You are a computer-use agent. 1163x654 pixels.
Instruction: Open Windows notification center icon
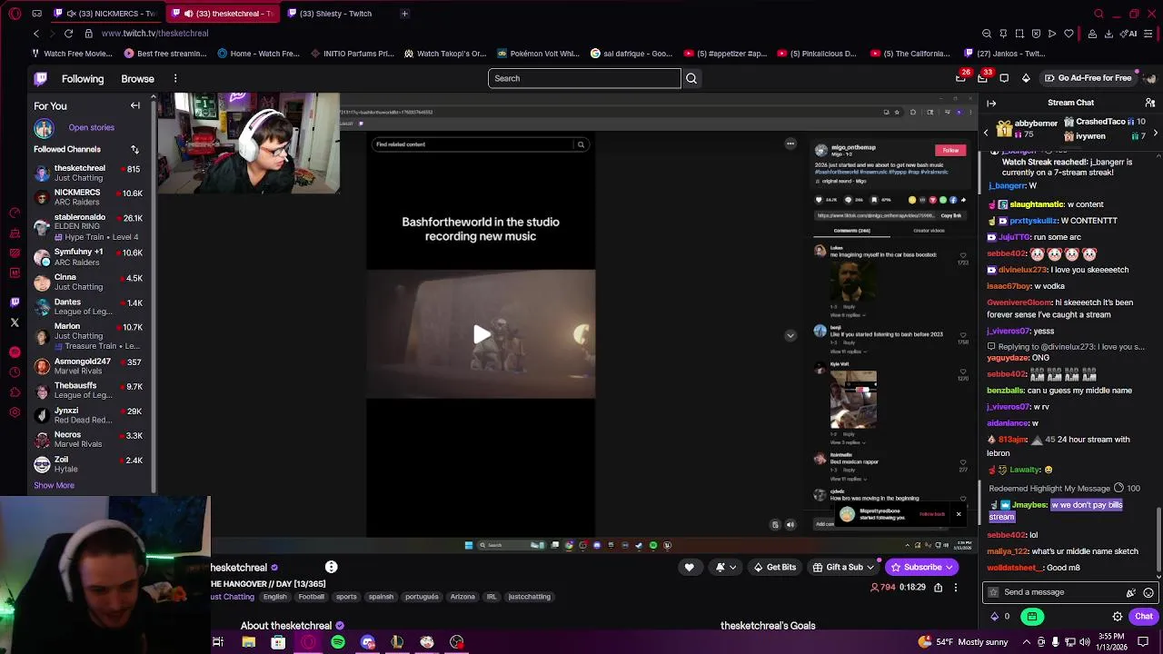tap(1143, 642)
